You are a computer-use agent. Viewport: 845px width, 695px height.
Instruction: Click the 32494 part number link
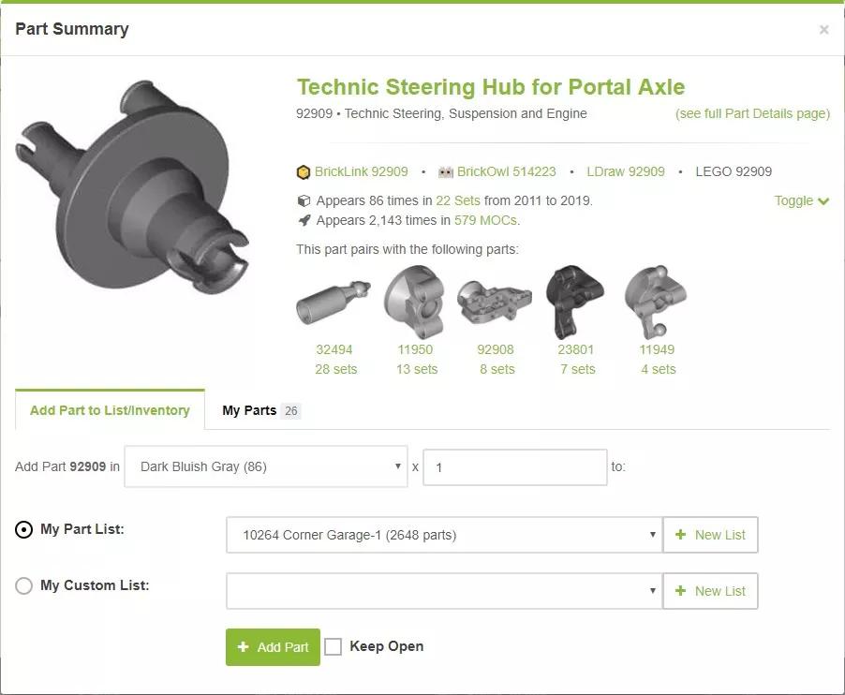pyautogui.click(x=334, y=349)
